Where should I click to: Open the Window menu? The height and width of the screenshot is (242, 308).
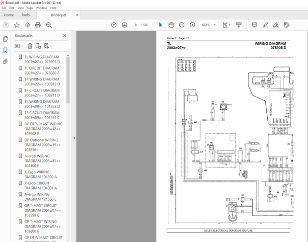coord(41,8)
